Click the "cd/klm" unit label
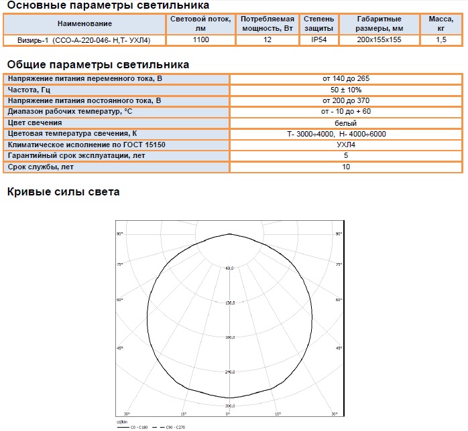 (x=122, y=422)
